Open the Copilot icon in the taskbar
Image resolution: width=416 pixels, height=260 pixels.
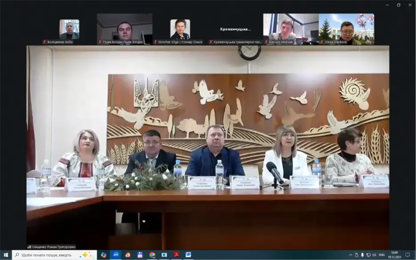point(104,255)
